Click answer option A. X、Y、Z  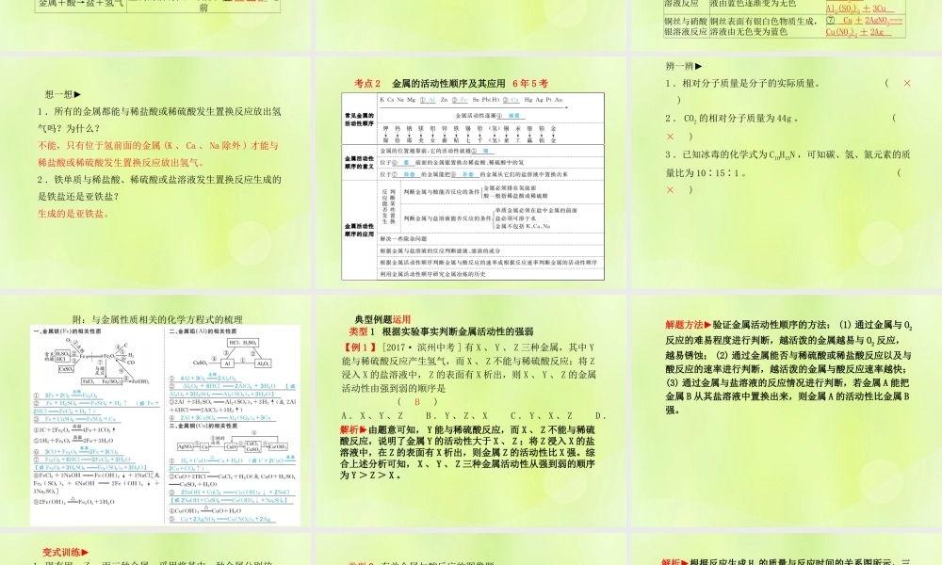click(x=372, y=415)
